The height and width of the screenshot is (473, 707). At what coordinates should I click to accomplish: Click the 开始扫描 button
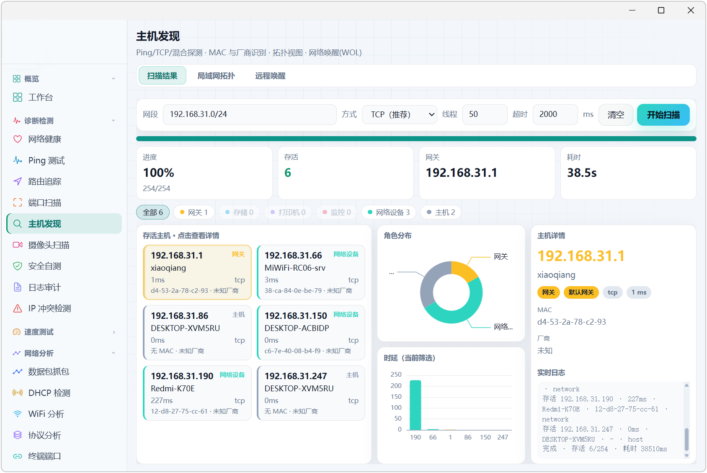(x=663, y=115)
